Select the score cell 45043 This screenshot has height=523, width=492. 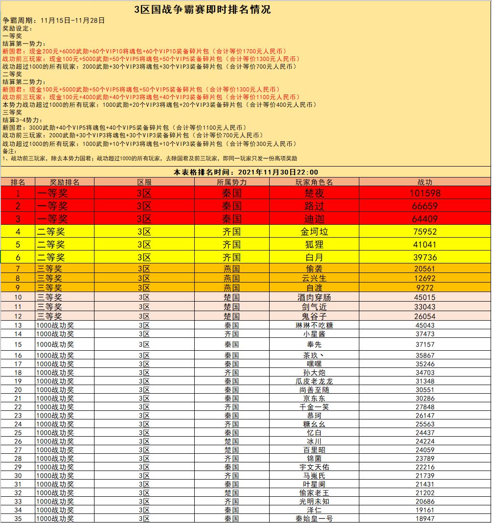click(x=425, y=325)
